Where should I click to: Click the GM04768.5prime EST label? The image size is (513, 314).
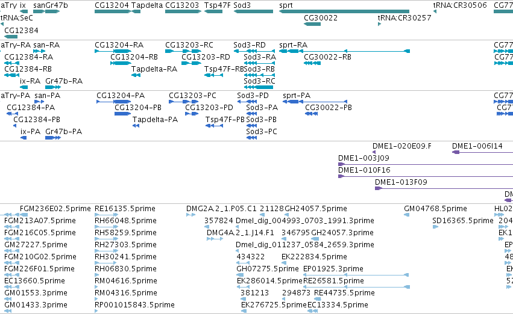[x=435, y=209]
